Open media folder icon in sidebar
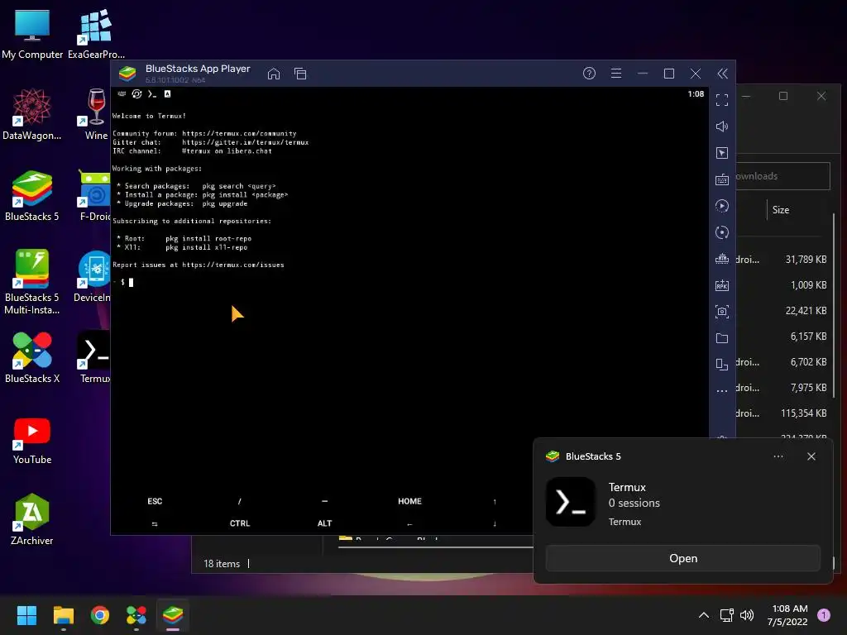Screen dimensions: 847x635 [x=722, y=338]
